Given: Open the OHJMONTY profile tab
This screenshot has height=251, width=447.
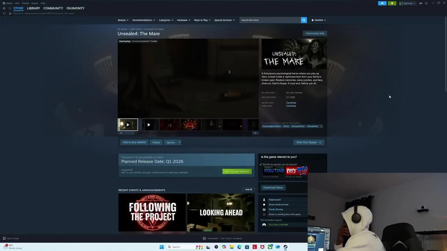Looking at the screenshot, I should click(75, 8).
